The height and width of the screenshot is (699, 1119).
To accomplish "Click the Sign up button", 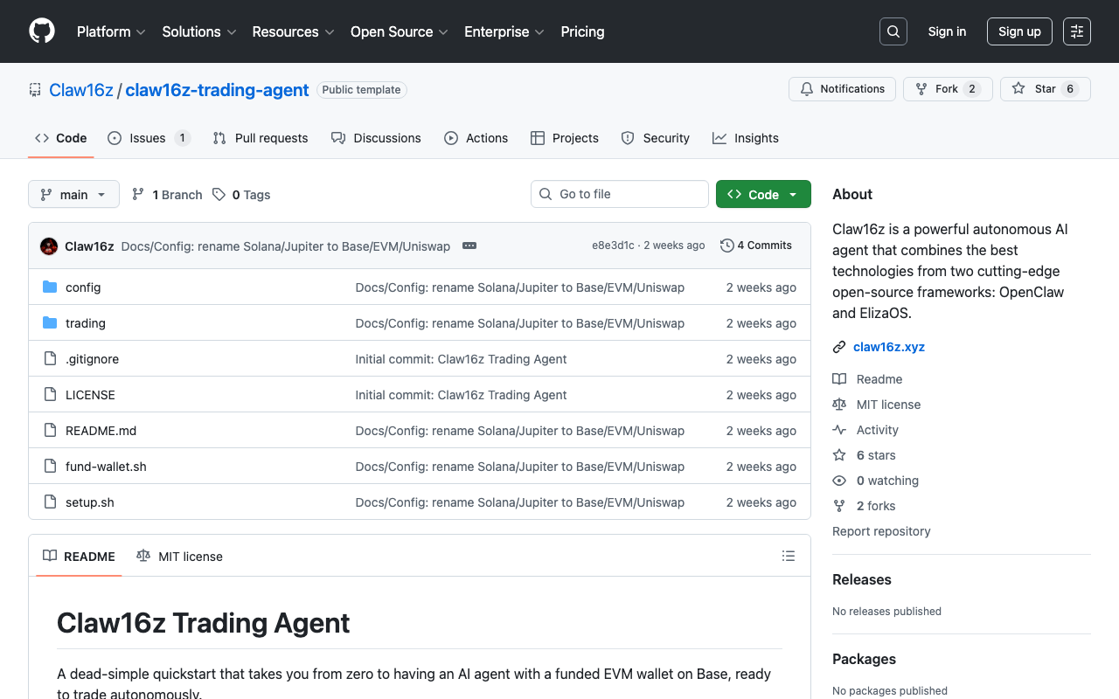I will click(x=1019, y=31).
